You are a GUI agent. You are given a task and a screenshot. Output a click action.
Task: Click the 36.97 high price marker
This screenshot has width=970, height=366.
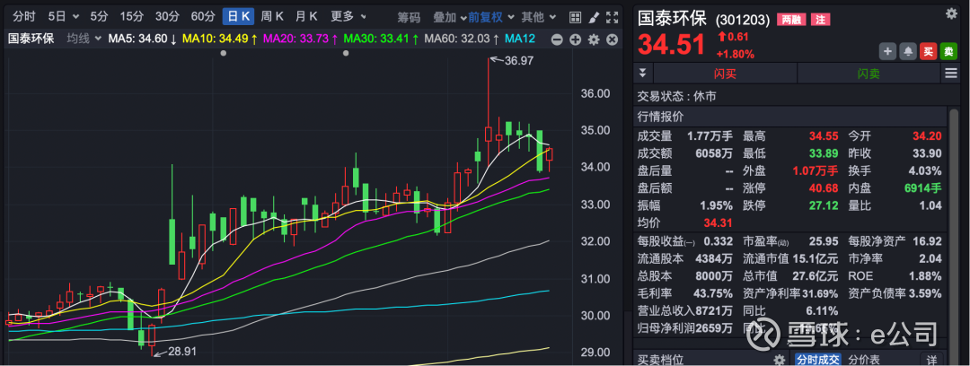click(x=518, y=61)
